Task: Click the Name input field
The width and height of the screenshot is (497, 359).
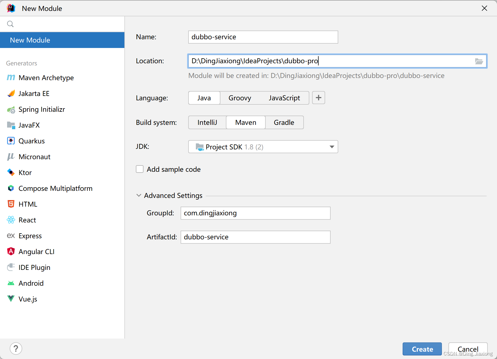Action: [263, 37]
